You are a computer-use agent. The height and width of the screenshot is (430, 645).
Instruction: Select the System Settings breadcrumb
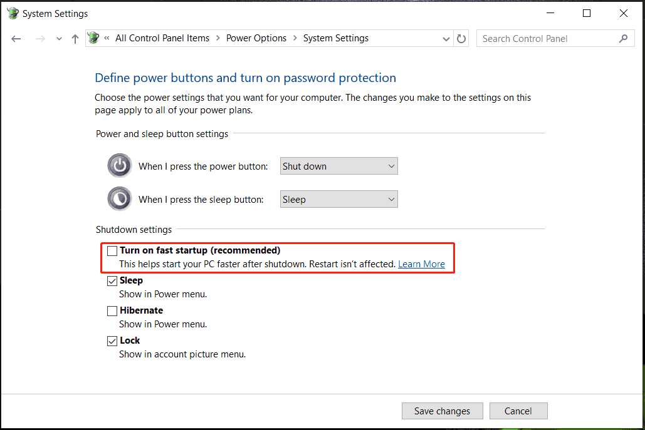point(336,38)
